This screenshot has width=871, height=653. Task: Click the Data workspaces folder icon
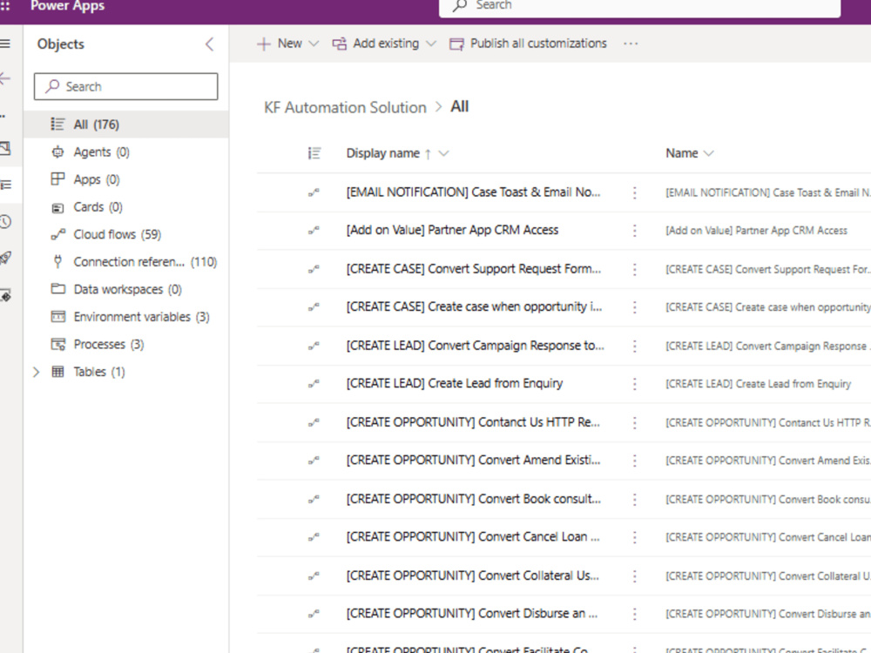(57, 289)
